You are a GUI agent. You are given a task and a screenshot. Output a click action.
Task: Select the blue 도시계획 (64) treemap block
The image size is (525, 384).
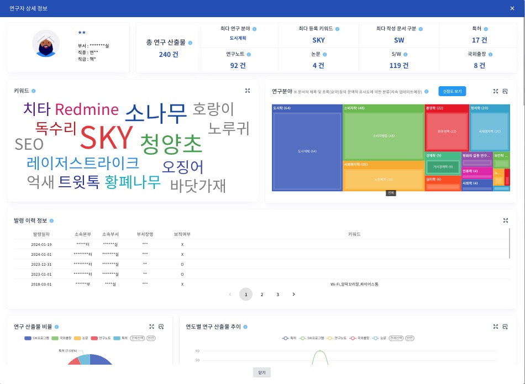[307, 150]
